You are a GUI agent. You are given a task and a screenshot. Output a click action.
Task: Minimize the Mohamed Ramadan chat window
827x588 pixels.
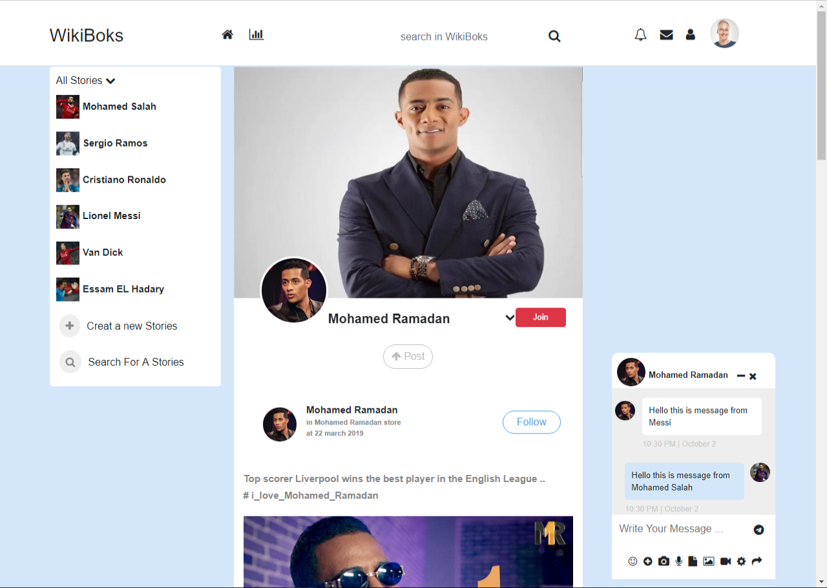[741, 376]
